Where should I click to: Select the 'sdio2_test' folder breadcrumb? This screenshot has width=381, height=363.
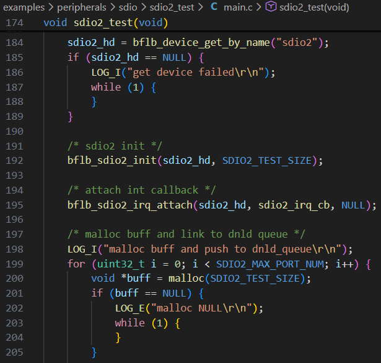click(x=170, y=7)
